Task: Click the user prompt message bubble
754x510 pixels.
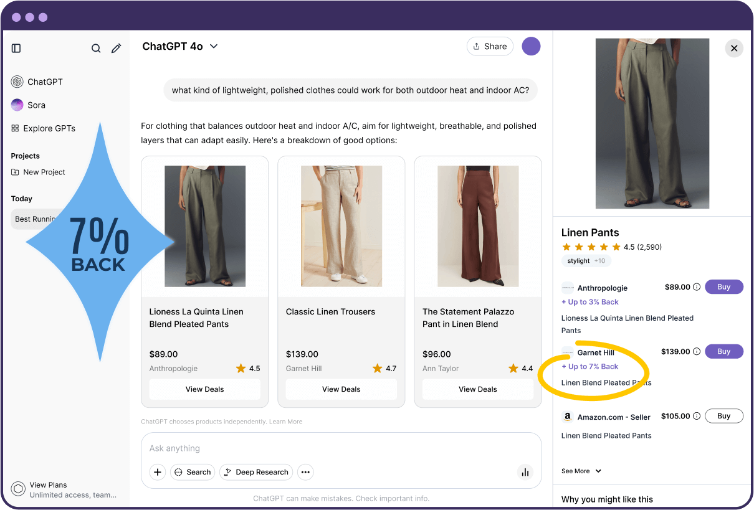Action: [x=351, y=90]
